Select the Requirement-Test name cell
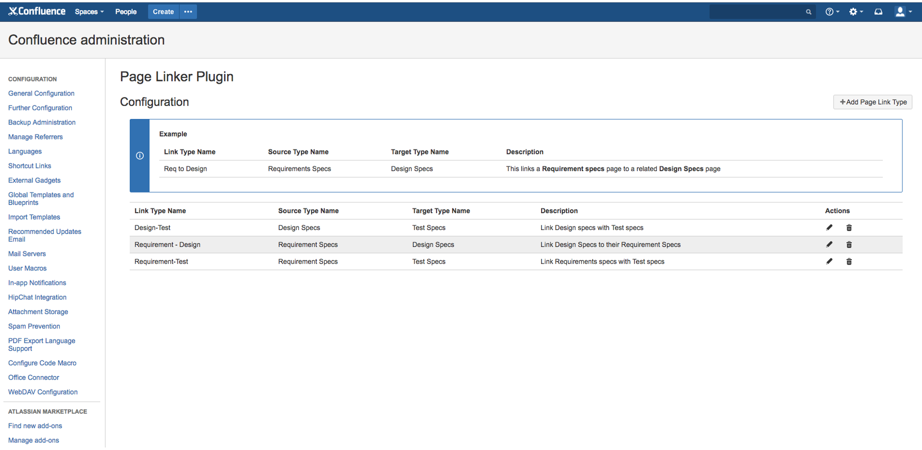 tap(161, 261)
